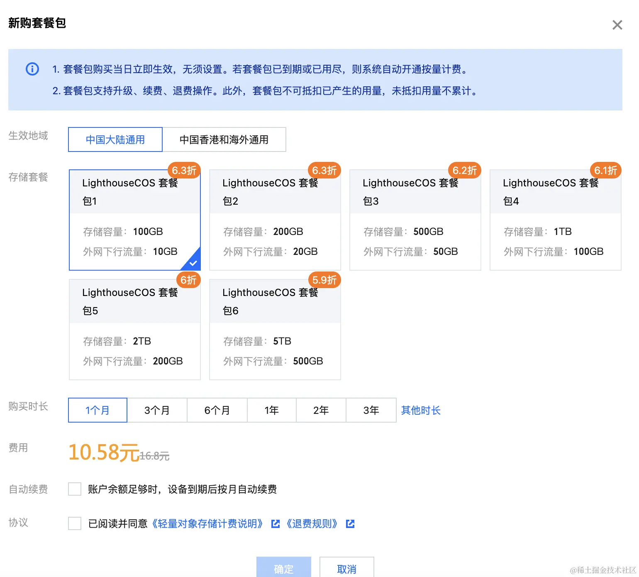The height and width of the screenshot is (577, 639).
Task: Choose LighthouseCOS 套餐包4 card
Action: (x=556, y=220)
